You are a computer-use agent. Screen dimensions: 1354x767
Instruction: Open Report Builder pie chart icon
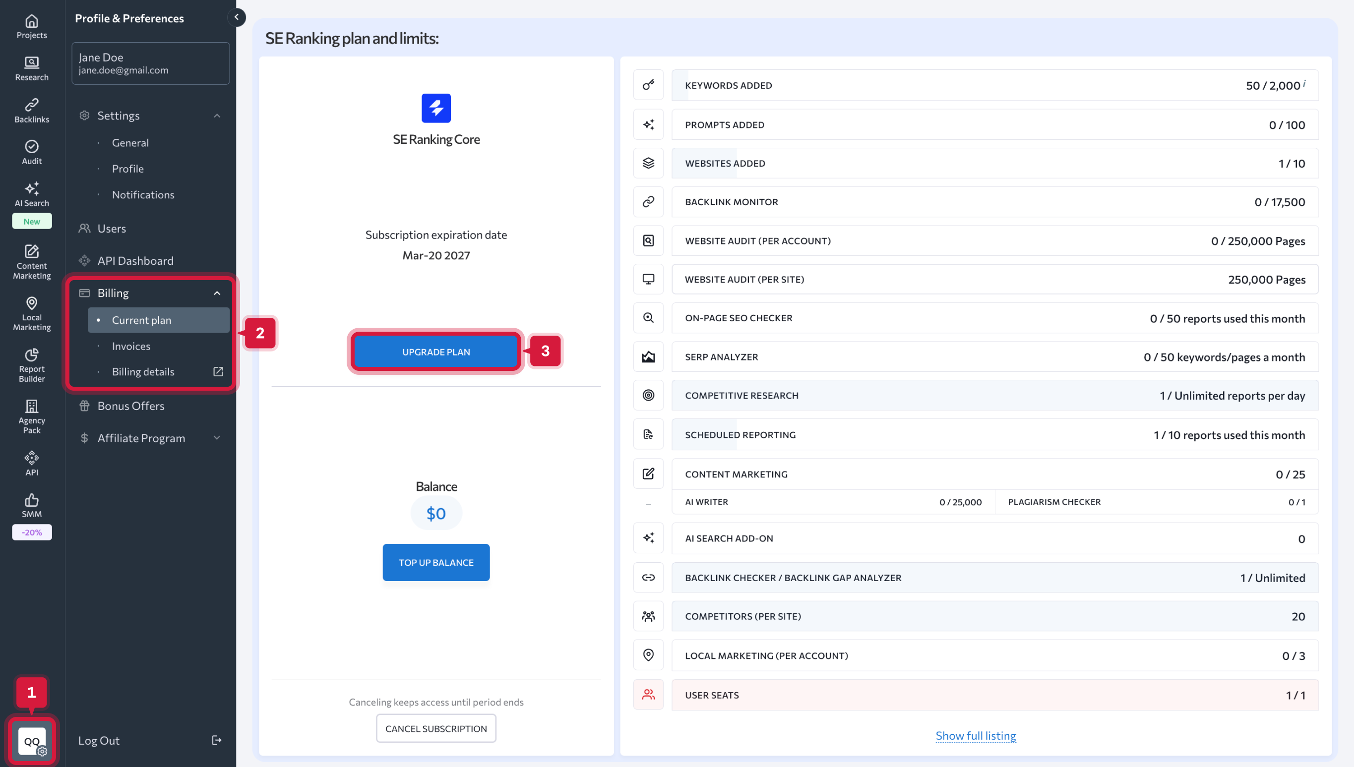click(32, 355)
